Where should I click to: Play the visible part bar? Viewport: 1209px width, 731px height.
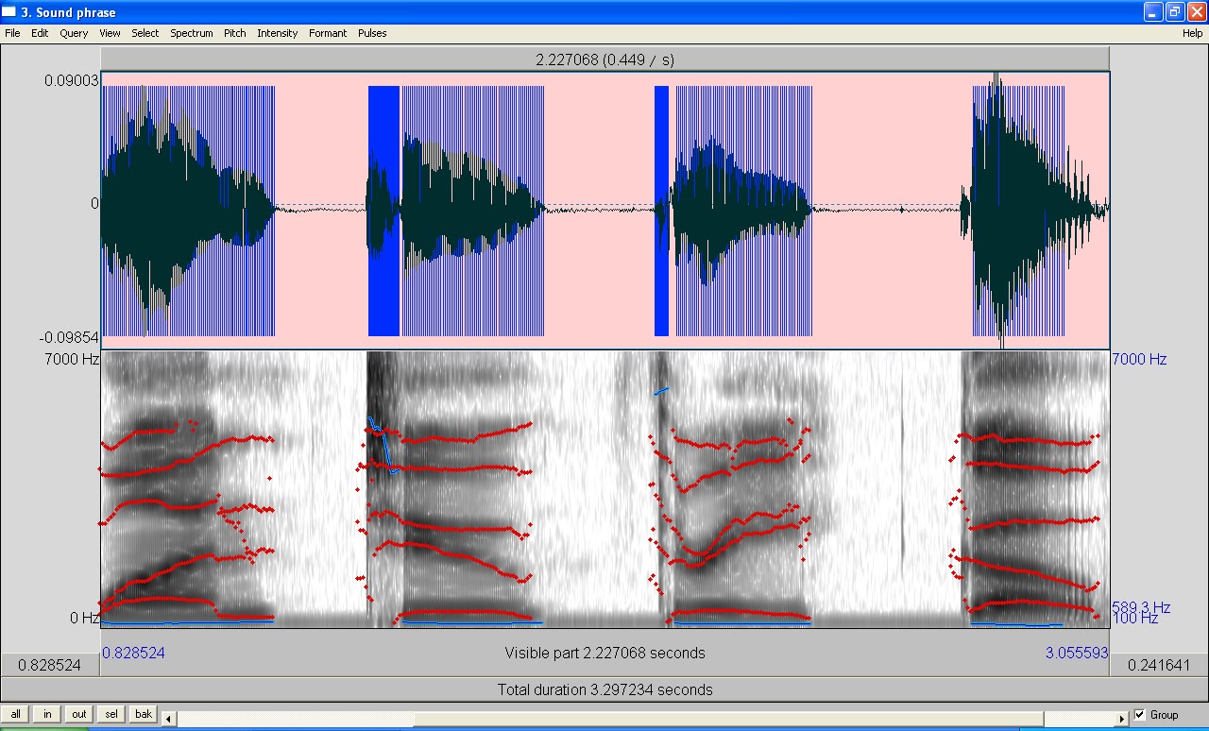(604, 653)
